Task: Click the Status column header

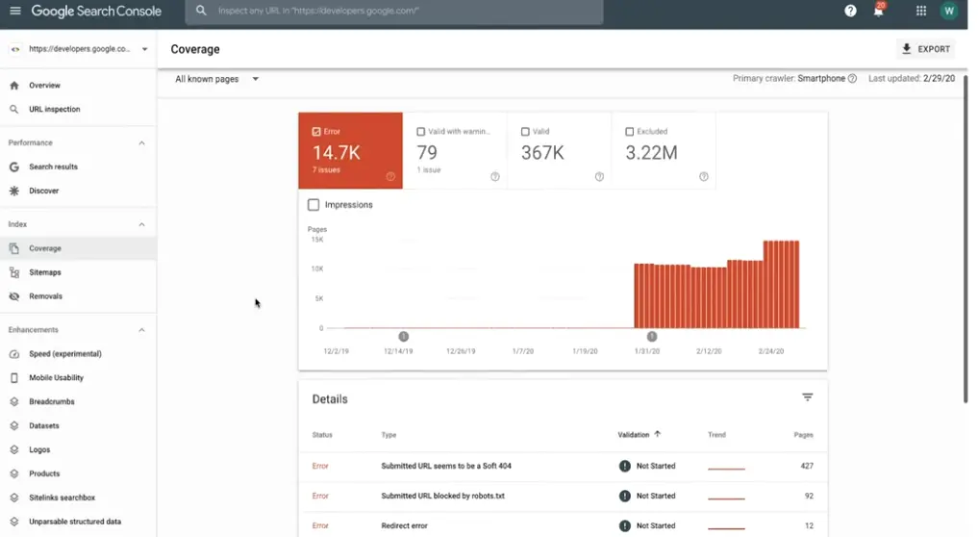Action: point(322,435)
